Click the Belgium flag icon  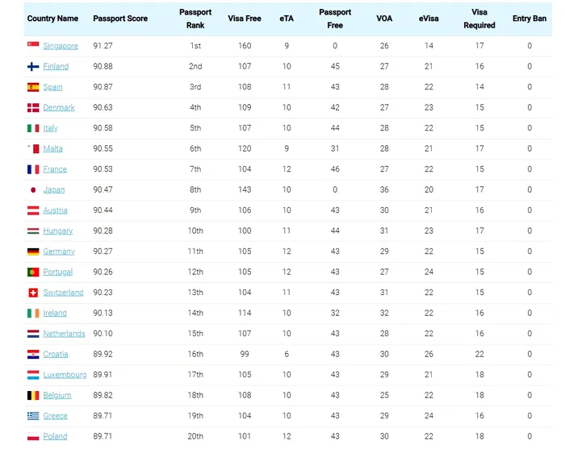click(33, 395)
